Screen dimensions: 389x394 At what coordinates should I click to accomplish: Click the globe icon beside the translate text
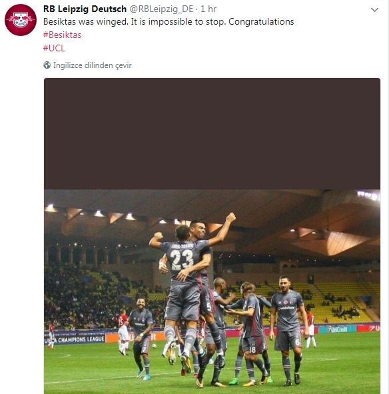(x=47, y=65)
